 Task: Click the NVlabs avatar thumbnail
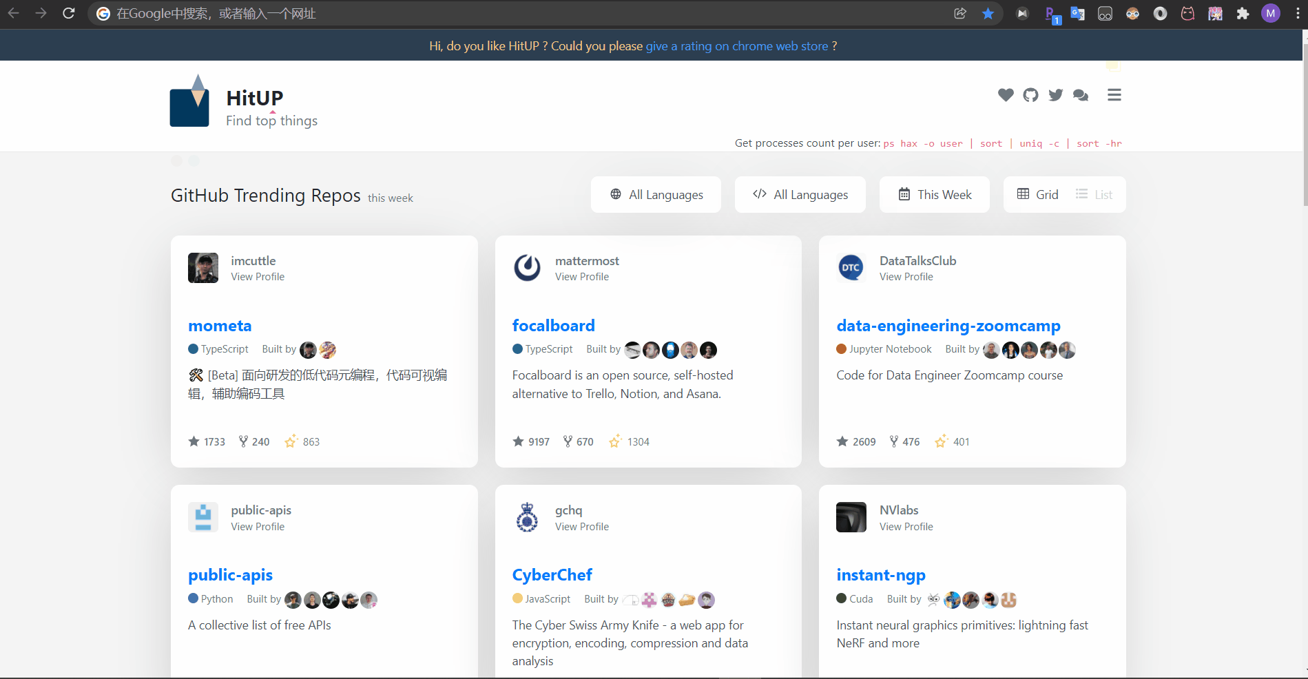[851, 517]
